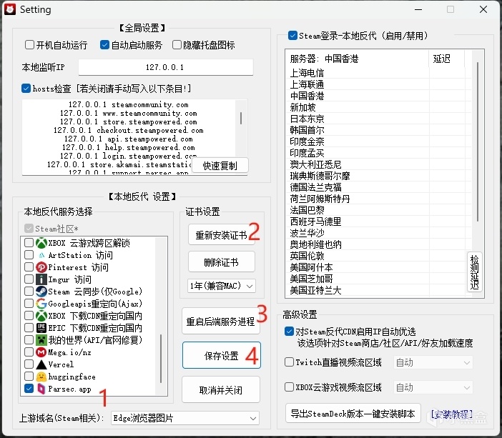Viewport: 502px width, 438px height.
Task: Save settings with 保存设置 button
Action: (222, 355)
